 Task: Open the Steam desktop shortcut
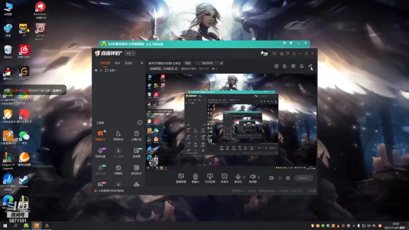[x=24, y=181]
